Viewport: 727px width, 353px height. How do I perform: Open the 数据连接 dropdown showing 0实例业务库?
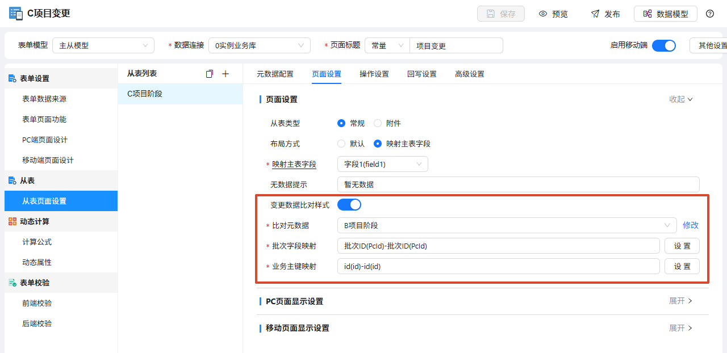[x=260, y=45]
